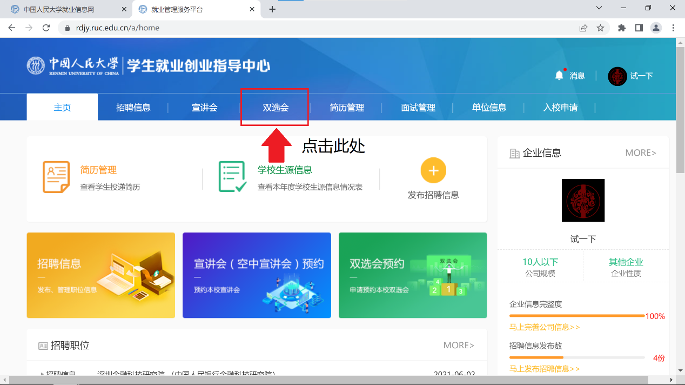Click MORE> beside 企业信息
The width and height of the screenshot is (685, 385).
tap(640, 153)
